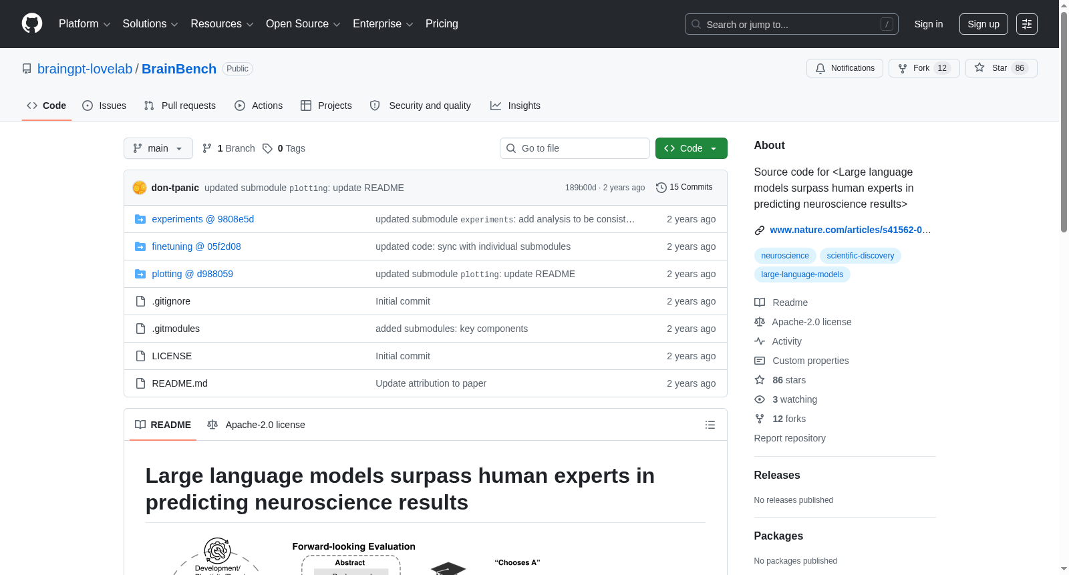Open the nature.com article link
This screenshot has width=1069, height=575.
pos(850,230)
